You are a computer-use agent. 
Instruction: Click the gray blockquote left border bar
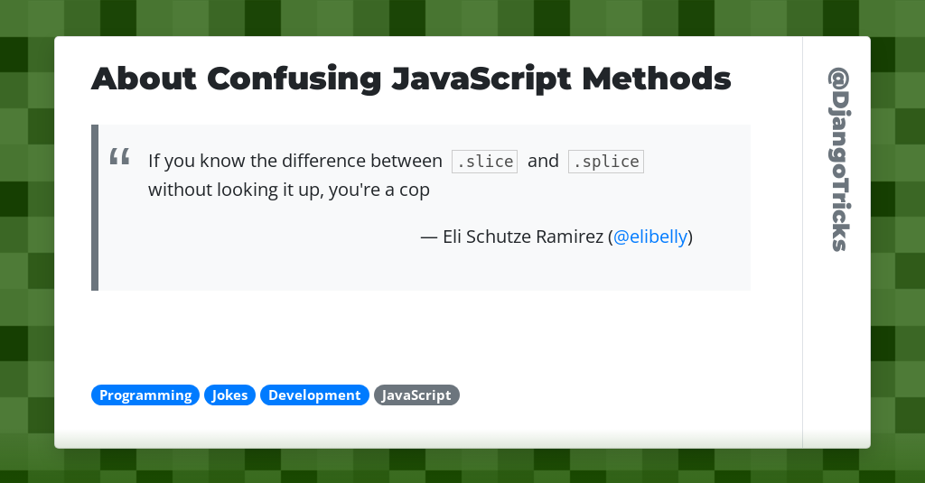pyautogui.click(x=95, y=208)
